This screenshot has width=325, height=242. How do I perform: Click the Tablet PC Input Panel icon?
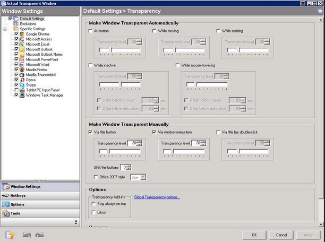(x=22, y=90)
